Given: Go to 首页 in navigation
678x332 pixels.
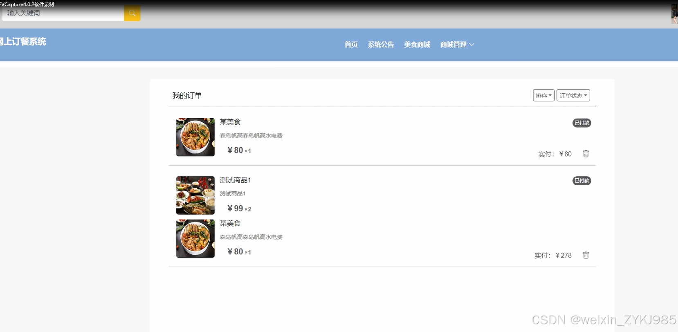Looking at the screenshot, I should [351, 45].
